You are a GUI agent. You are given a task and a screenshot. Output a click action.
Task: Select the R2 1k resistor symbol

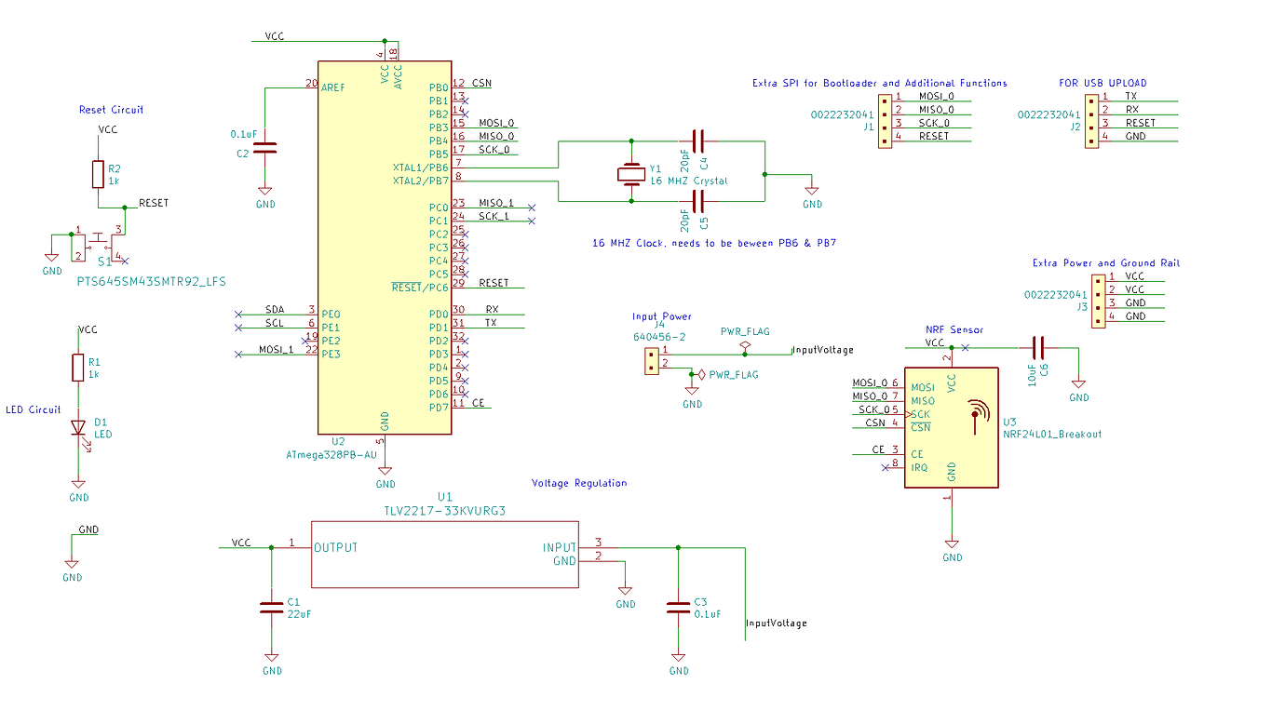(x=98, y=174)
